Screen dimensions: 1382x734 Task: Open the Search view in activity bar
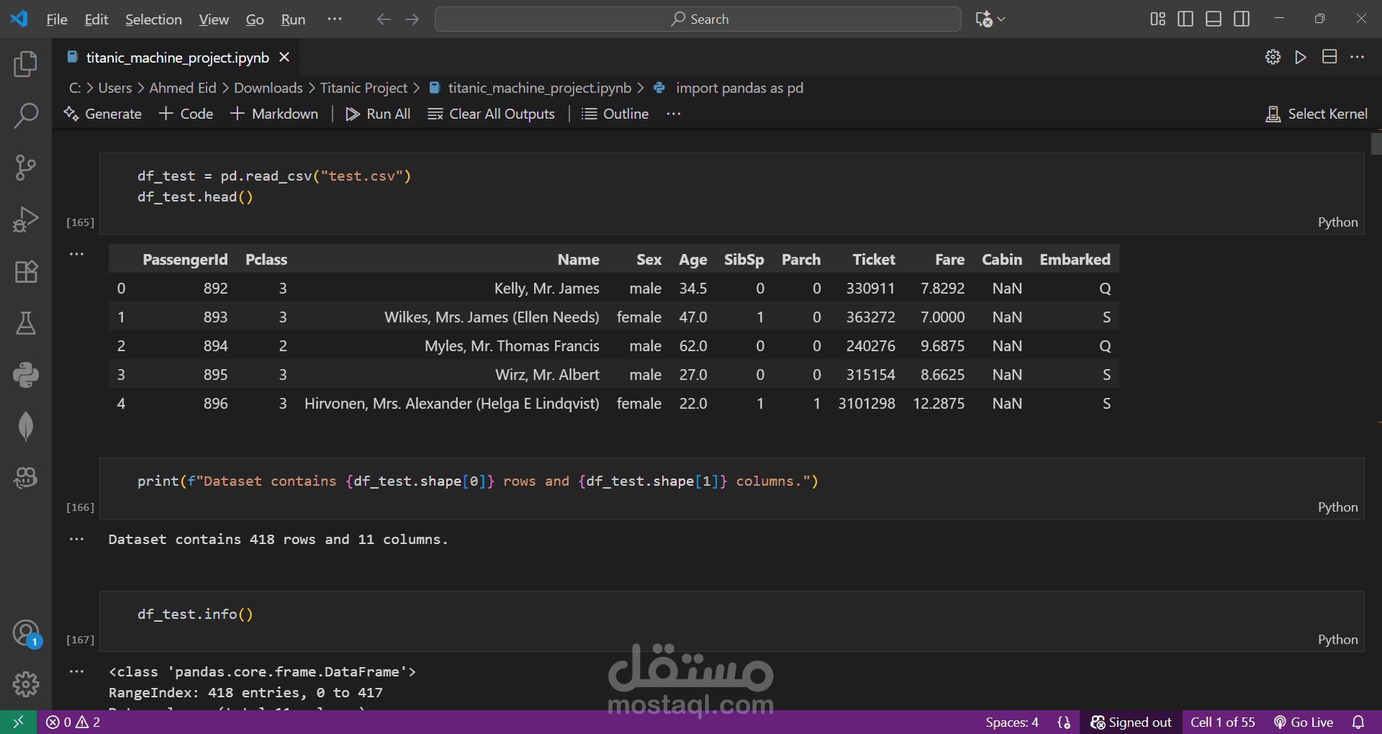click(26, 116)
